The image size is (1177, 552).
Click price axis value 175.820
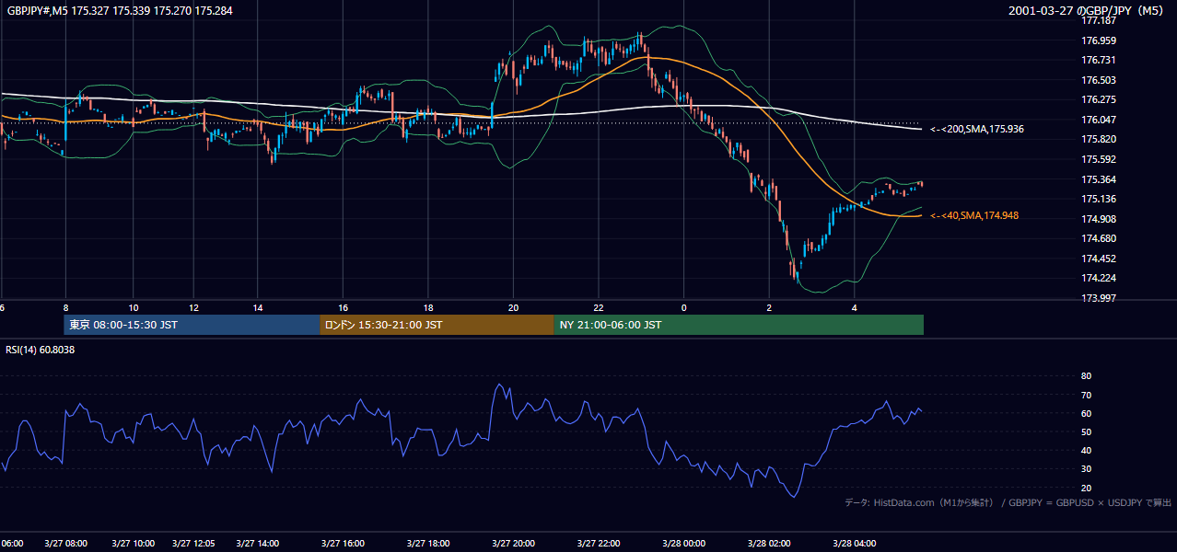(1098, 139)
